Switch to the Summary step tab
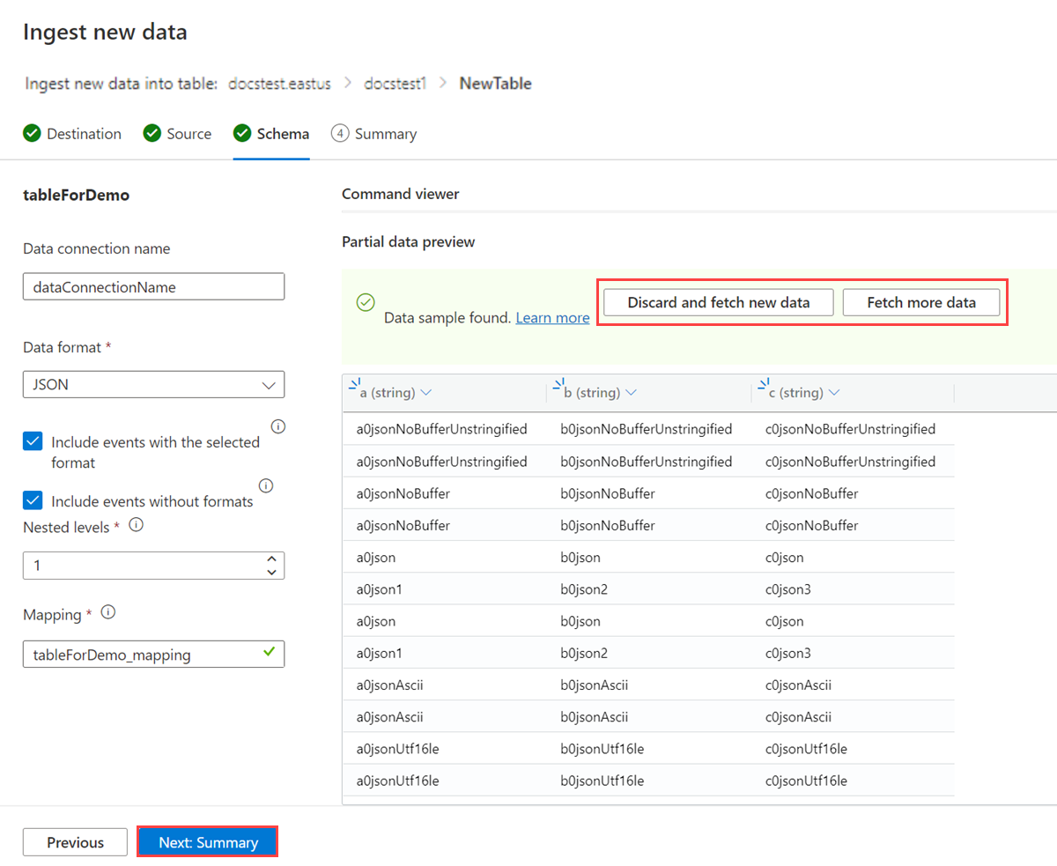This screenshot has width=1057, height=866. (374, 134)
